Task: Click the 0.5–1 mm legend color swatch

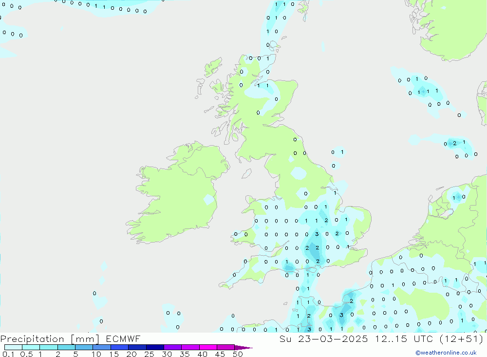Action: (31, 347)
